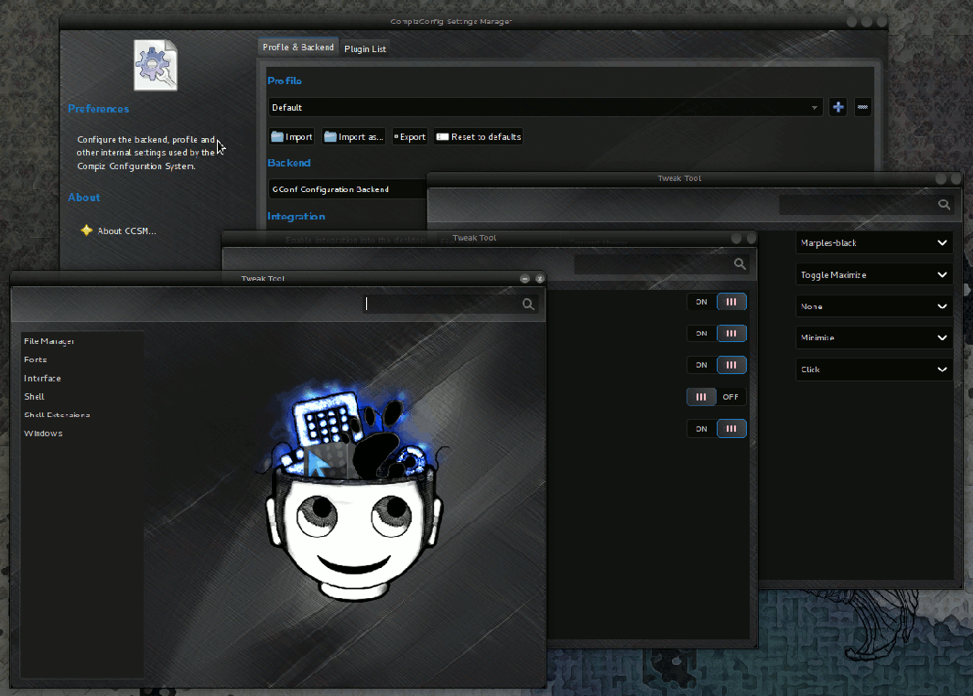Viewport: 973px width, 696px height.
Task: Select Windows in Tweak Tool sidebar
Action: pyautogui.click(x=43, y=434)
